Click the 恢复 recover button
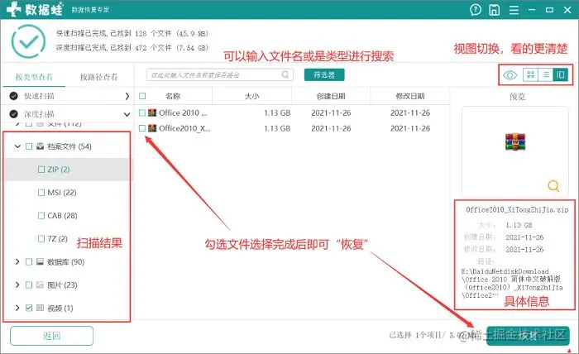Image resolution: width=579 pixels, height=354 pixels. (528, 336)
